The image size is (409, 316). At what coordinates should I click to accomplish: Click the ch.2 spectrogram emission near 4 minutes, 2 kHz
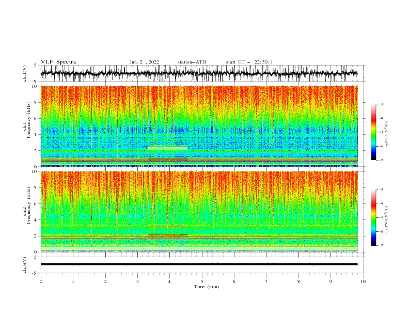coord(168,236)
